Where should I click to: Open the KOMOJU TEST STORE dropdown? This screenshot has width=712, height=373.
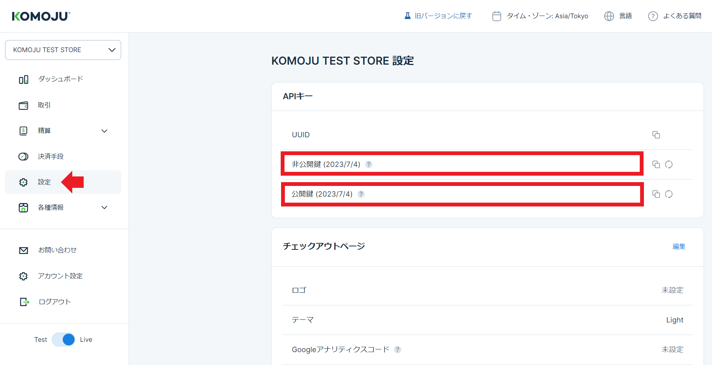pyautogui.click(x=63, y=50)
